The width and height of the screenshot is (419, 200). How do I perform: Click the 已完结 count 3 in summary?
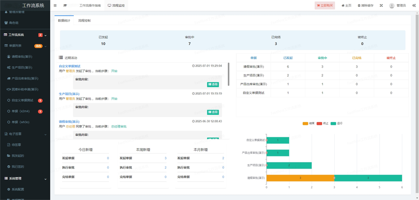coord(276,44)
